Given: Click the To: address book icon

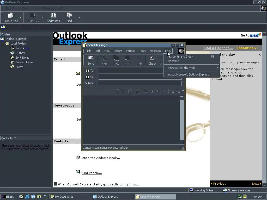Looking at the screenshot, I should coord(87,71).
